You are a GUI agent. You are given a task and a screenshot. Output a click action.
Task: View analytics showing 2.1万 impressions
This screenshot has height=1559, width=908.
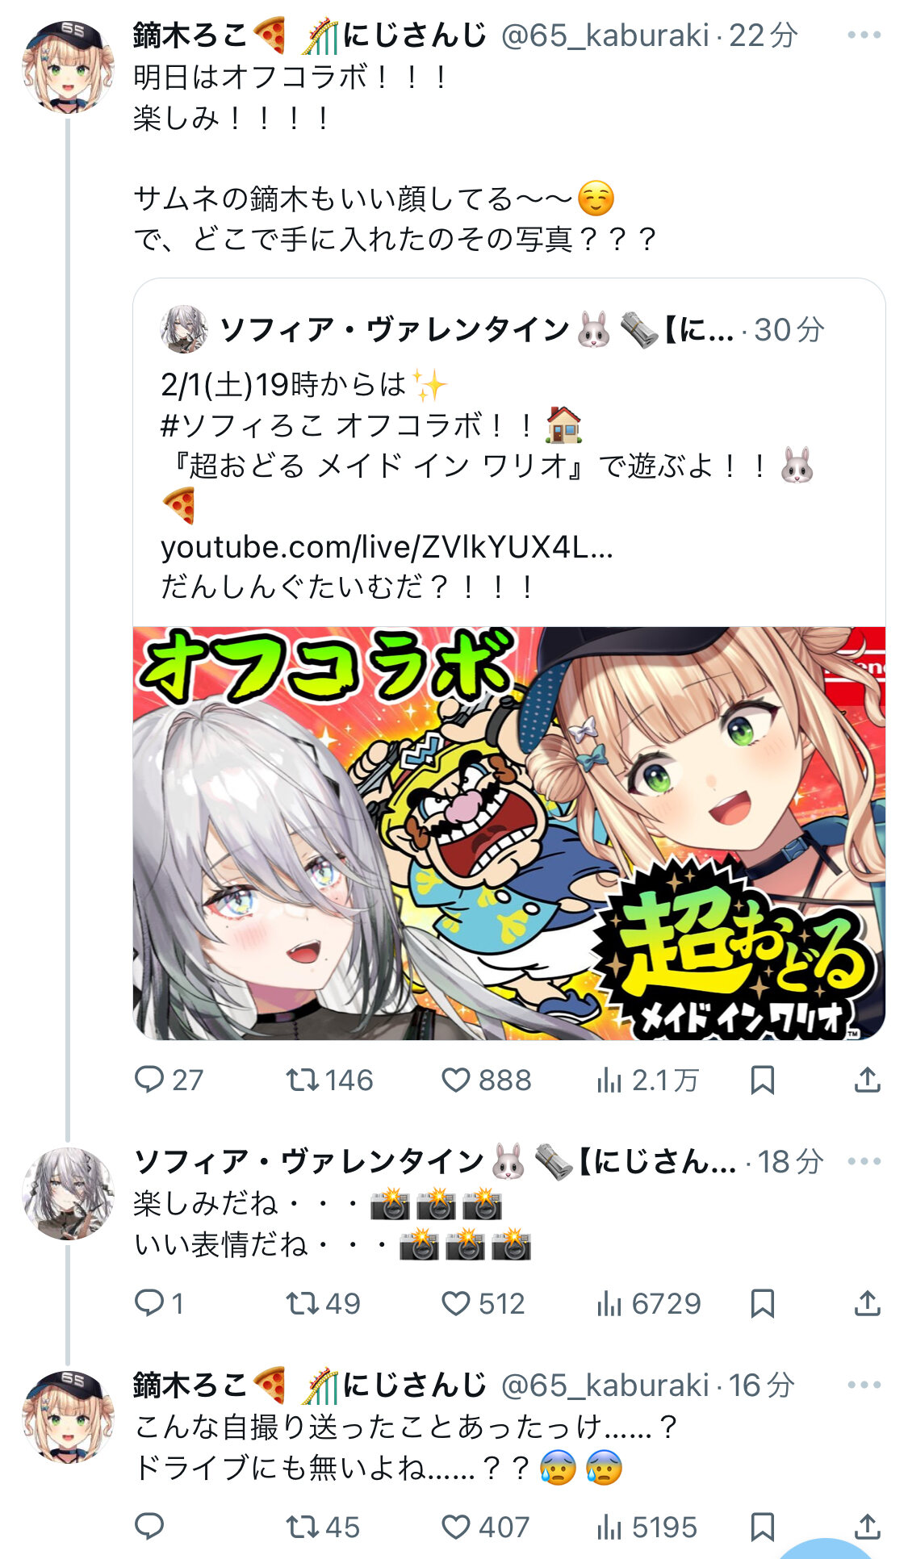click(x=647, y=1080)
